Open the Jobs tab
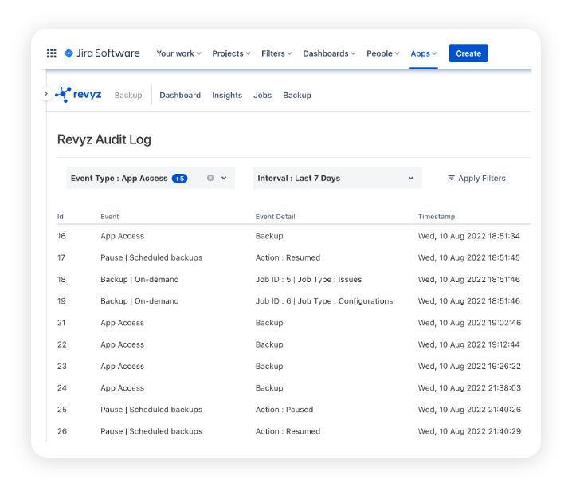This screenshot has width=572, height=491. pos(262,95)
